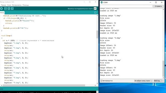166x93 pixels.
Task: Click the Отправить button in COM4 window
Action: [158, 6]
